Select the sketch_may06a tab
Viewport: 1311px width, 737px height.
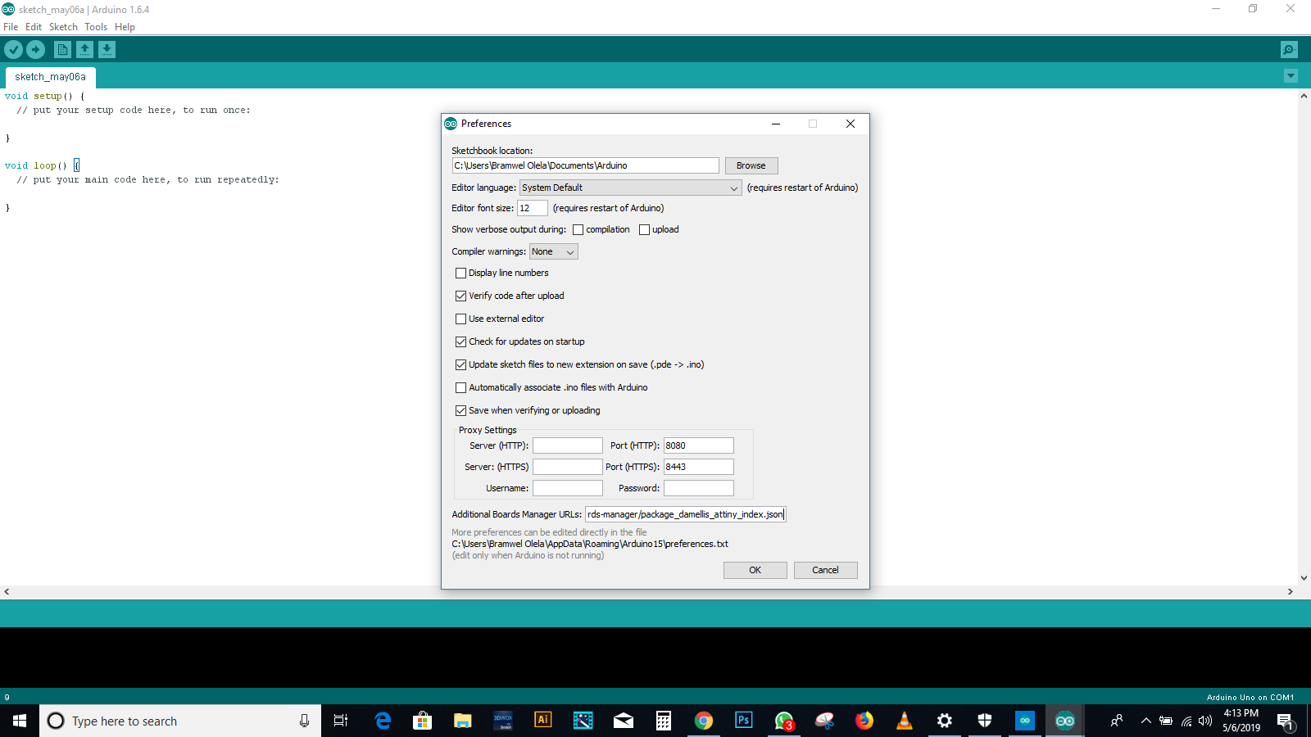pos(51,77)
